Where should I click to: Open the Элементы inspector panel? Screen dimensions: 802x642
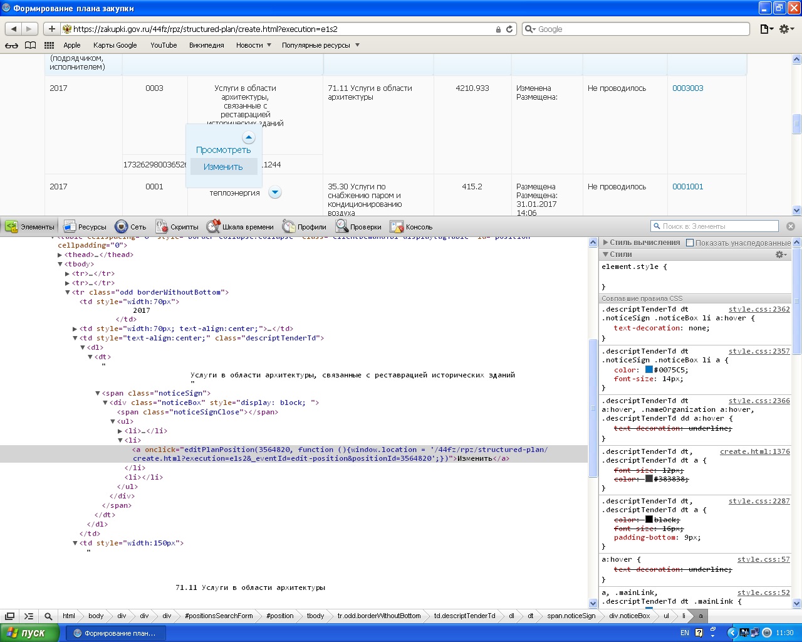click(x=30, y=227)
